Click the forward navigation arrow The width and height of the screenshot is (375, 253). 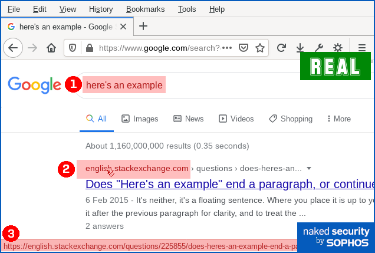coord(32,48)
